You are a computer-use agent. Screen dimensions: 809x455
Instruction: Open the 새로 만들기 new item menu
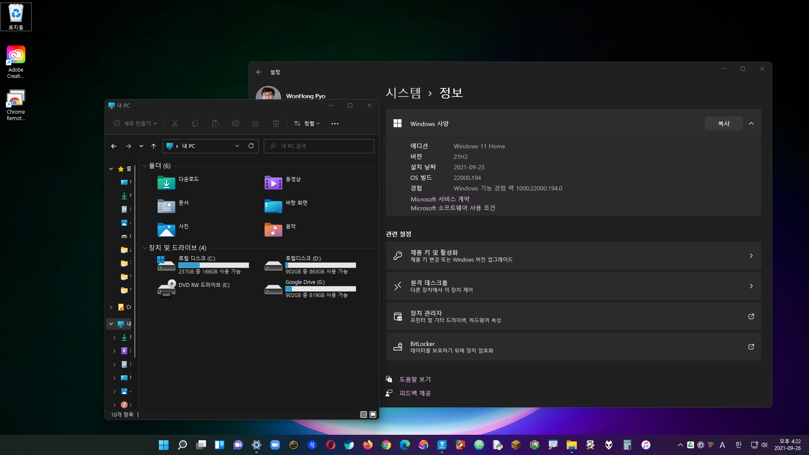click(135, 123)
